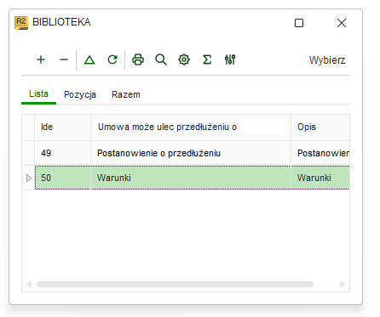Open settings using the gear icon
This screenshot has width=380, height=317.
point(184,59)
